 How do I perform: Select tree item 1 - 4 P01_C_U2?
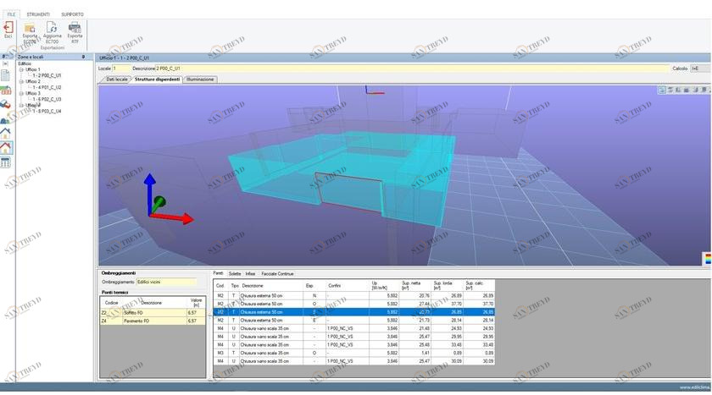47,87
